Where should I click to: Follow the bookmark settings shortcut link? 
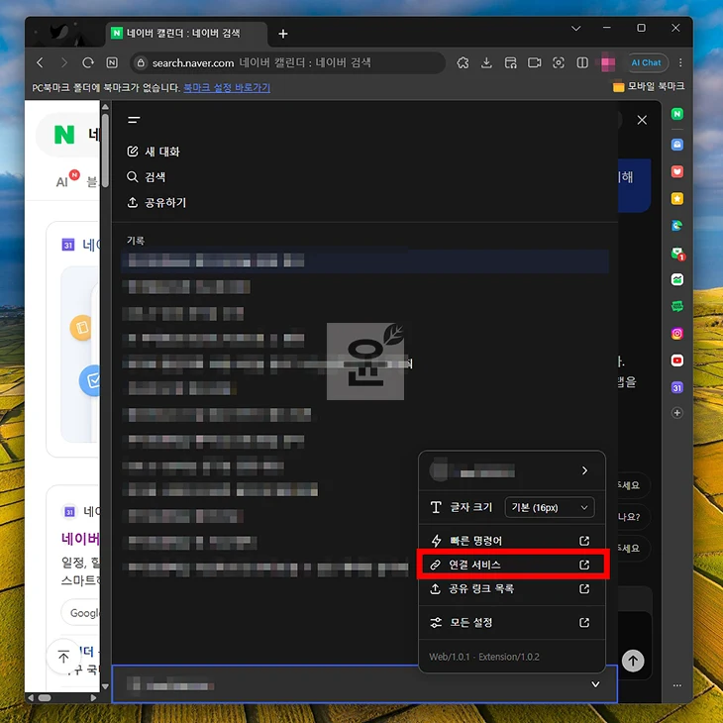pos(227,87)
